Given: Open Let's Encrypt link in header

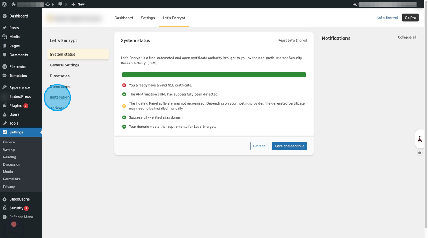Looking at the screenshot, I should (387, 18).
